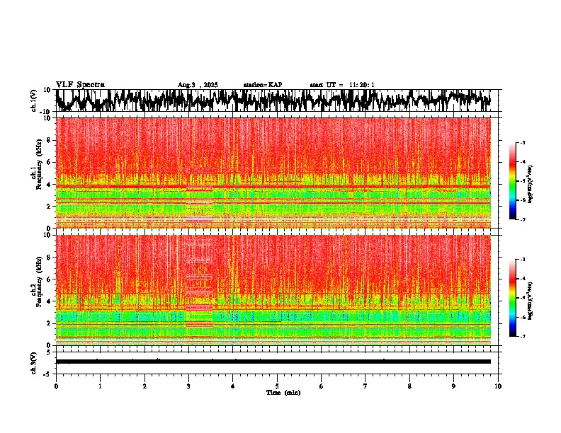561x433 pixels.
Task: Click the ch.1 voltage waveform panel
Action: tap(278, 100)
